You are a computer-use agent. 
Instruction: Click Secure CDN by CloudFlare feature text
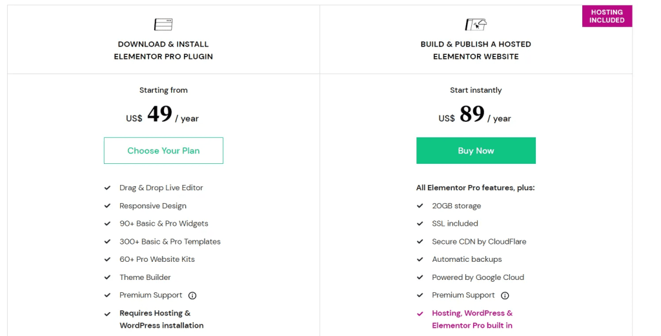tap(479, 242)
